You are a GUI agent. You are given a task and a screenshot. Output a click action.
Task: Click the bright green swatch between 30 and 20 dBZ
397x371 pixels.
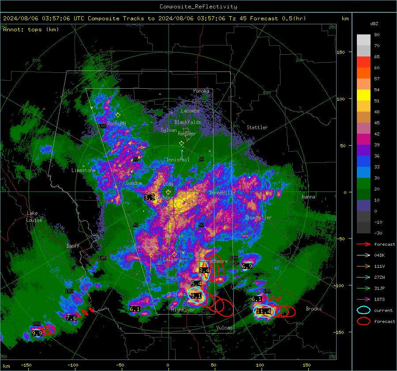363,184
